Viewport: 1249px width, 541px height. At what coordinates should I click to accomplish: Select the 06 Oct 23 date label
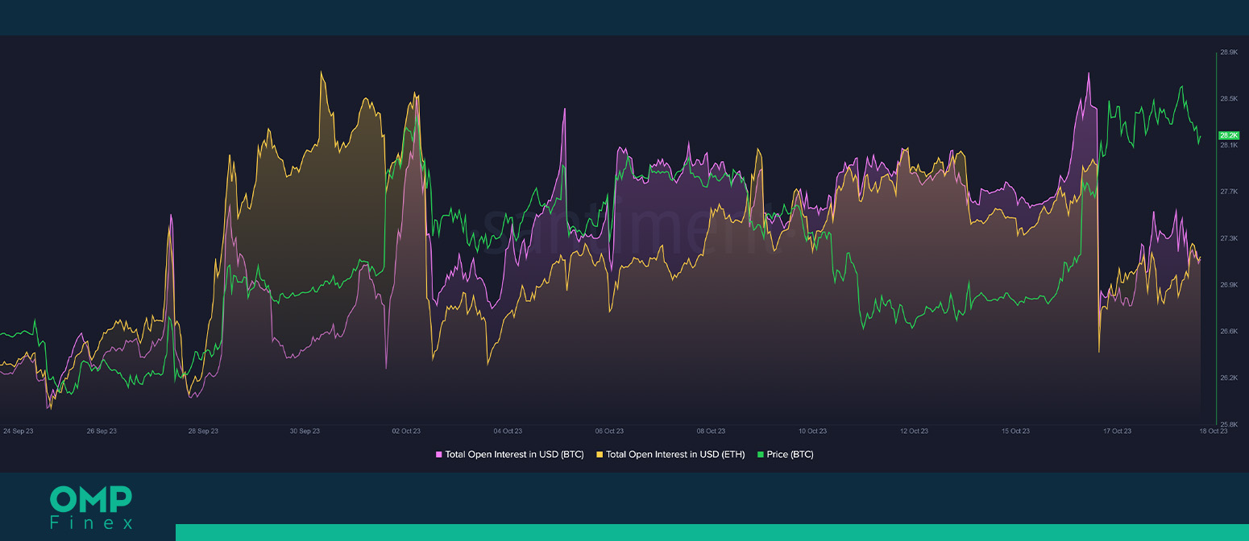[609, 432]
